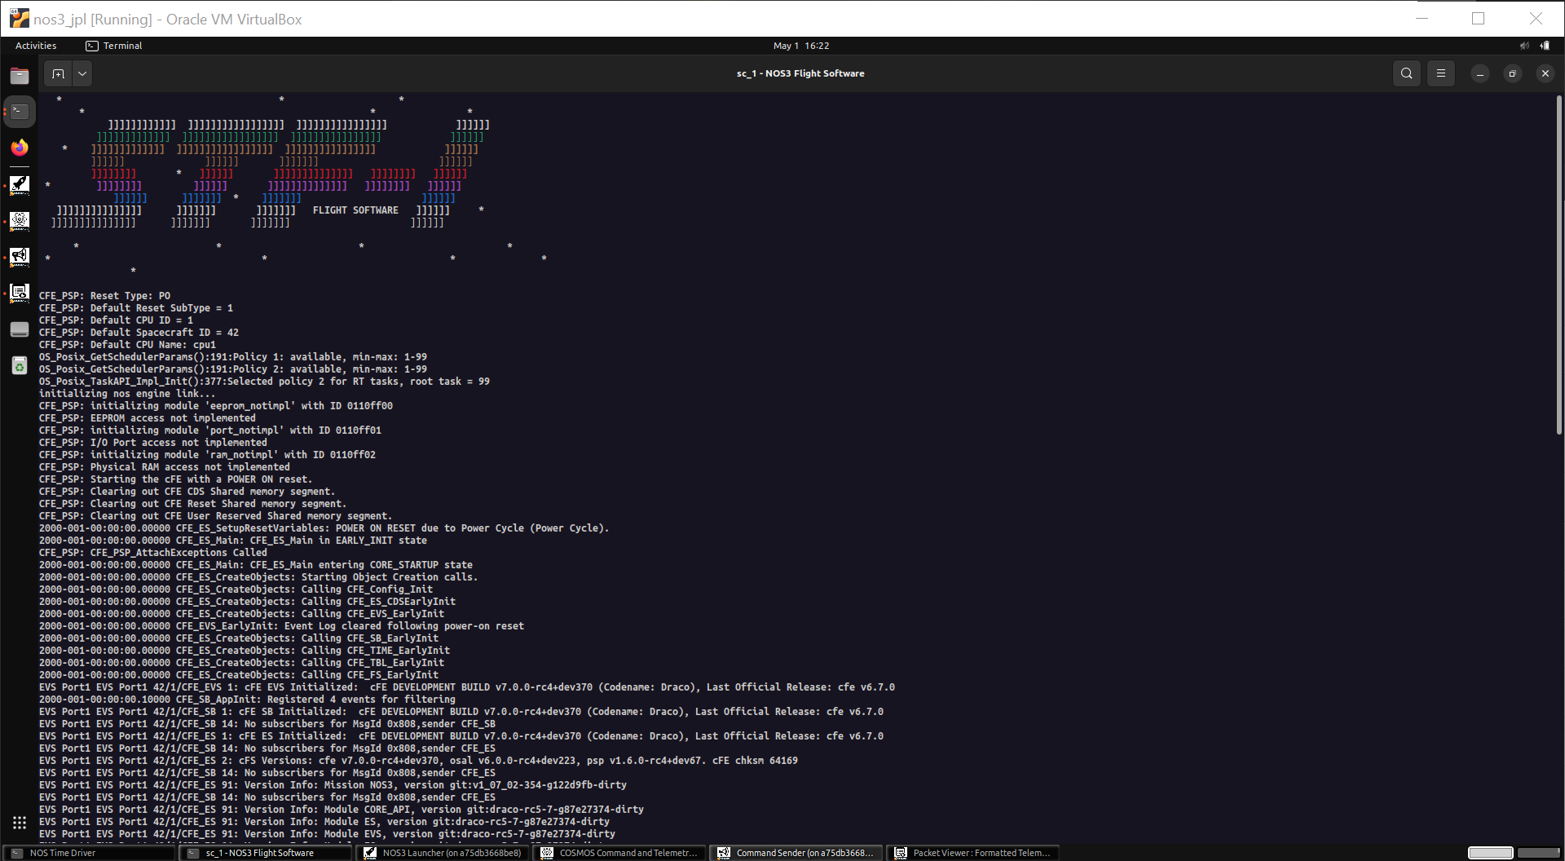Click 'cFS Versions: cfe v7.0.0-rc4+dev370' line
Image resolution: width=1565 pixels, height=861 pixels.
pyautogui.click(x=418, y=761)
